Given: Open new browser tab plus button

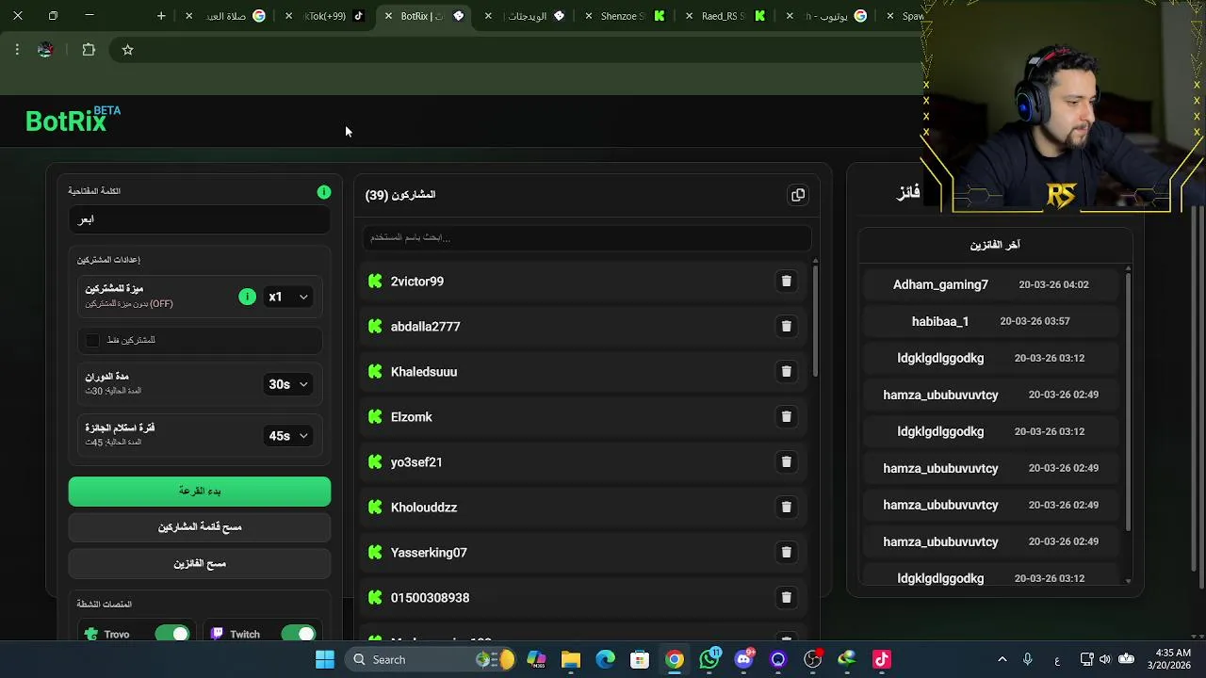Looking at the screenshot, I should click(x=161, y=16).
